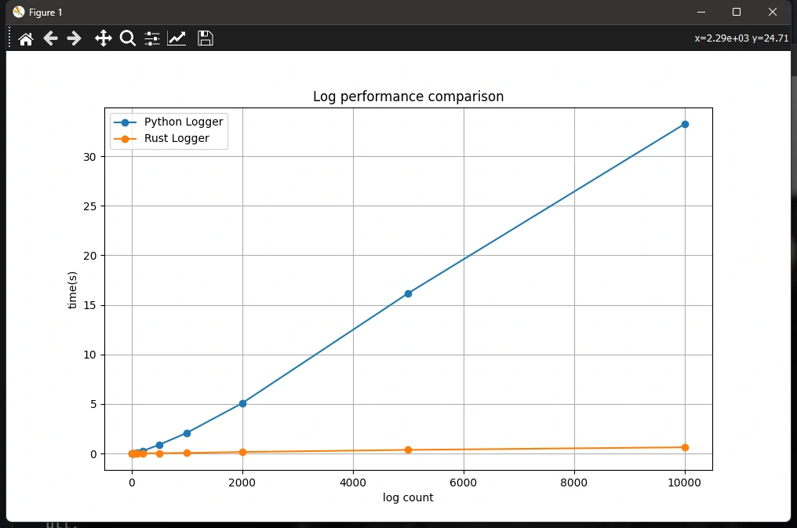
Task: Click the Rust Logger point at 10000 logs
Action: 685,447
